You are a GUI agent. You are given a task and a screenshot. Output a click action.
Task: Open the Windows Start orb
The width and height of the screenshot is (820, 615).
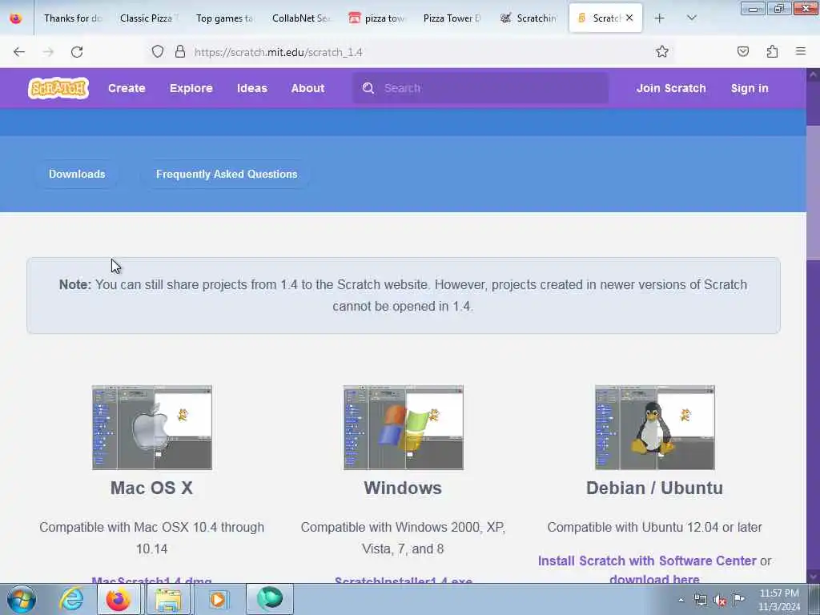(x=22, y=599)
